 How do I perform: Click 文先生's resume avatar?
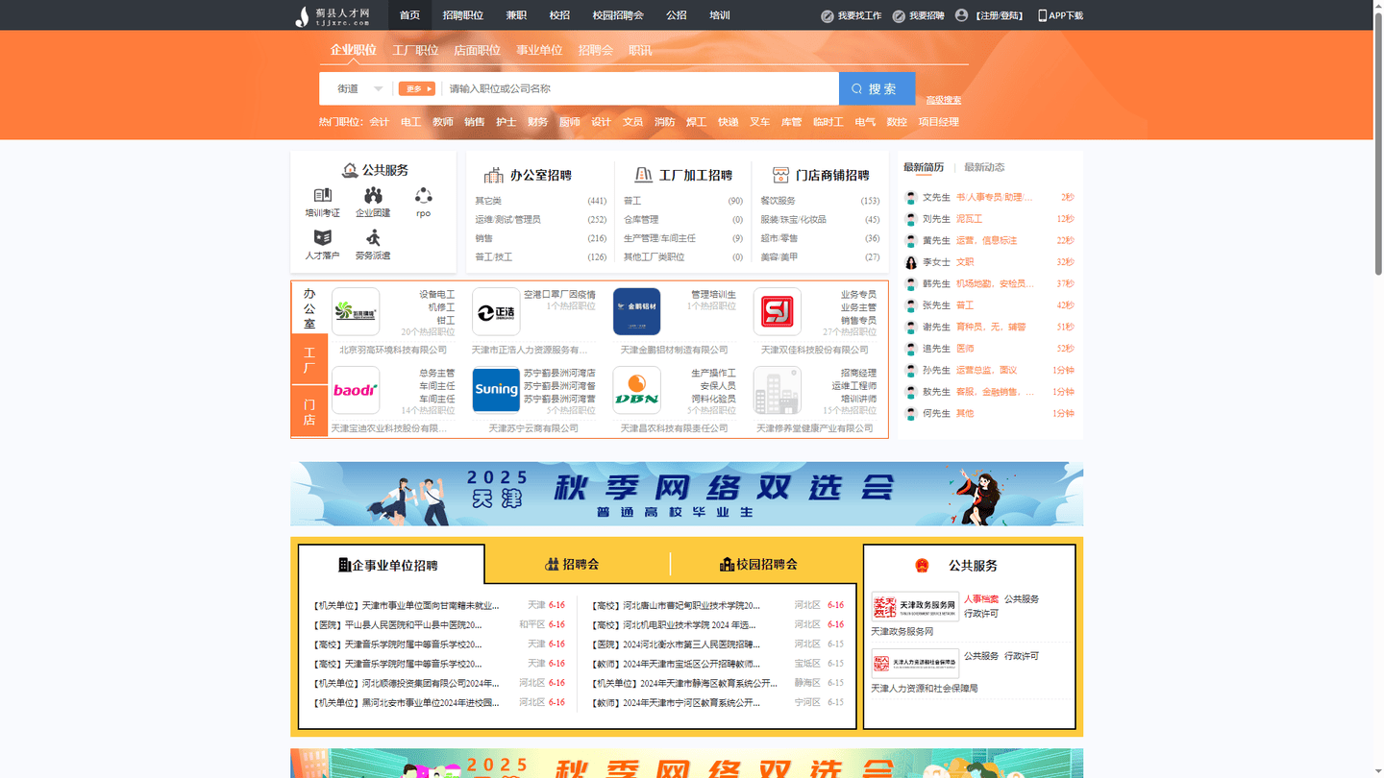911,198
